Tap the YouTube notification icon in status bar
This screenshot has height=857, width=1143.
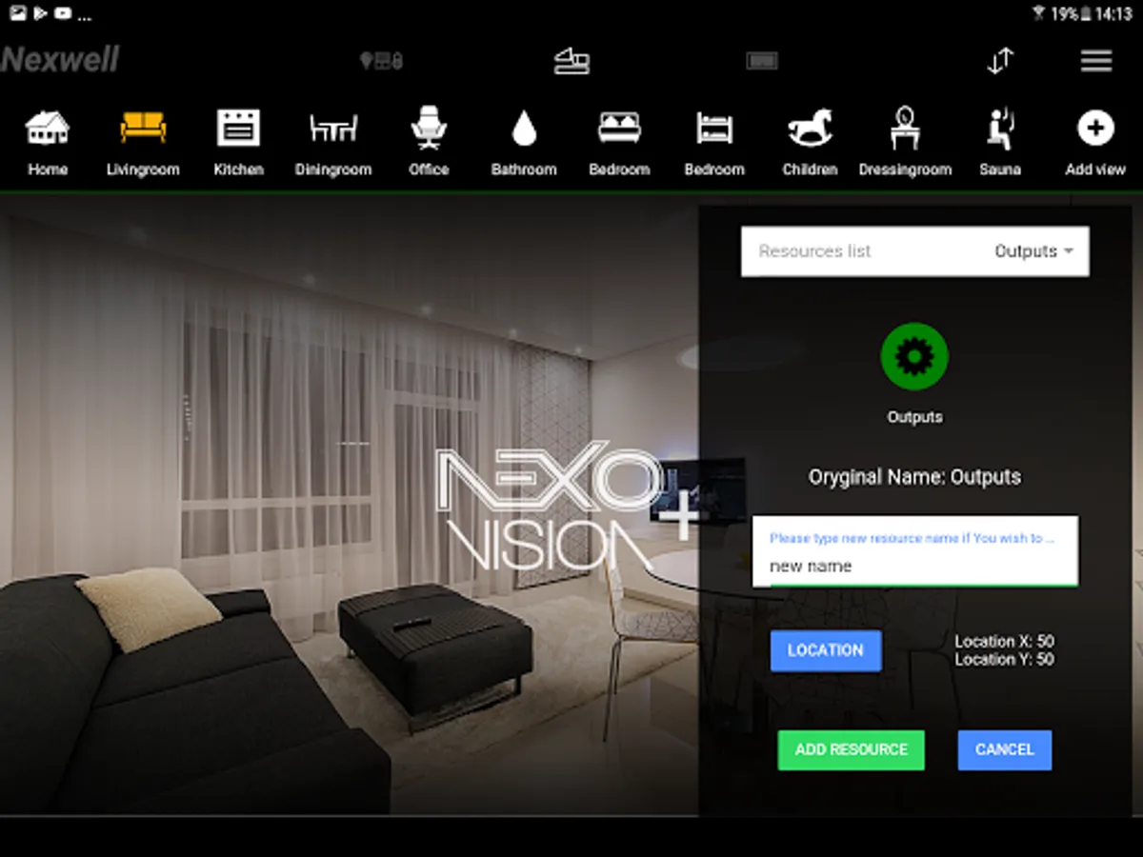(x=63, y=13)
